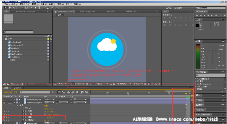Select the Brush tool
Image resolution: width=227 pixels, height=124 pixels.
44,8
